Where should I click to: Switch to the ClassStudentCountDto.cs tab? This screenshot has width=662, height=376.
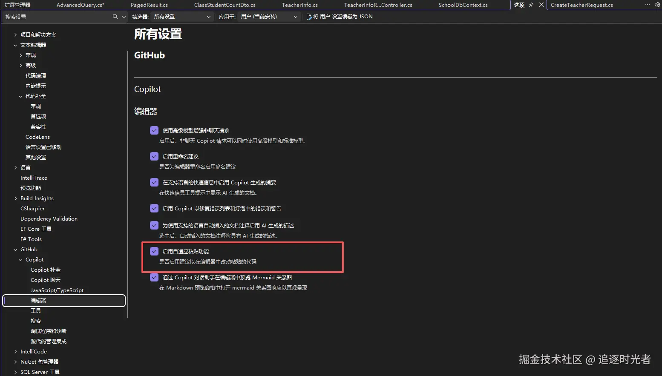(225, 5)
